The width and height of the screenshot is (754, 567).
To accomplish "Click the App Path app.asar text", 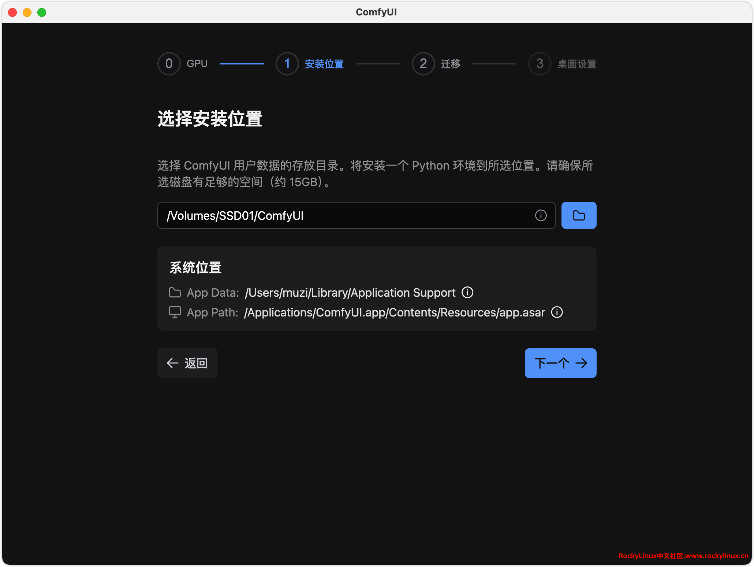I will tap(395, 312).
